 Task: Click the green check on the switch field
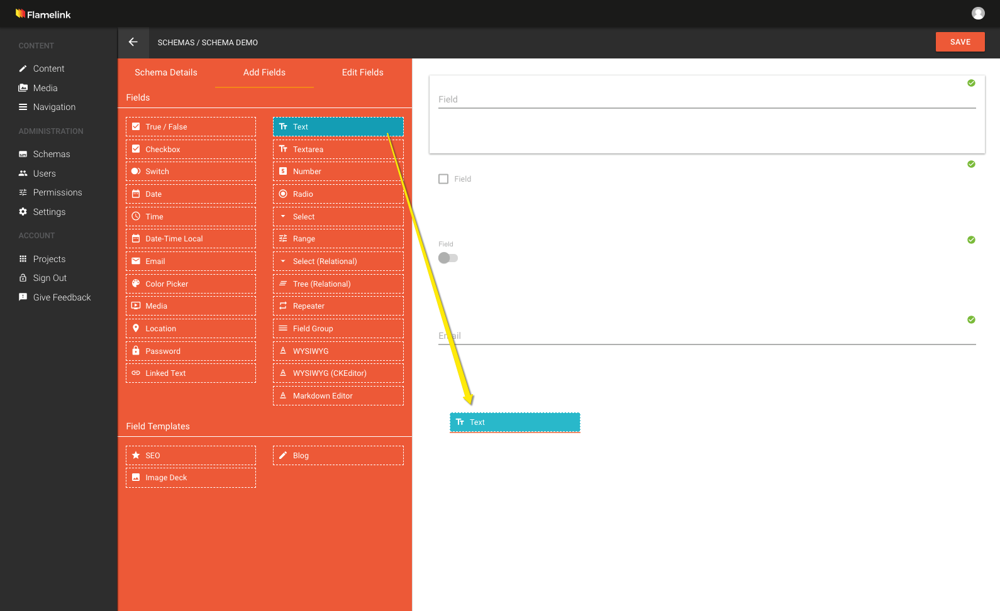[x=971, y=239]
